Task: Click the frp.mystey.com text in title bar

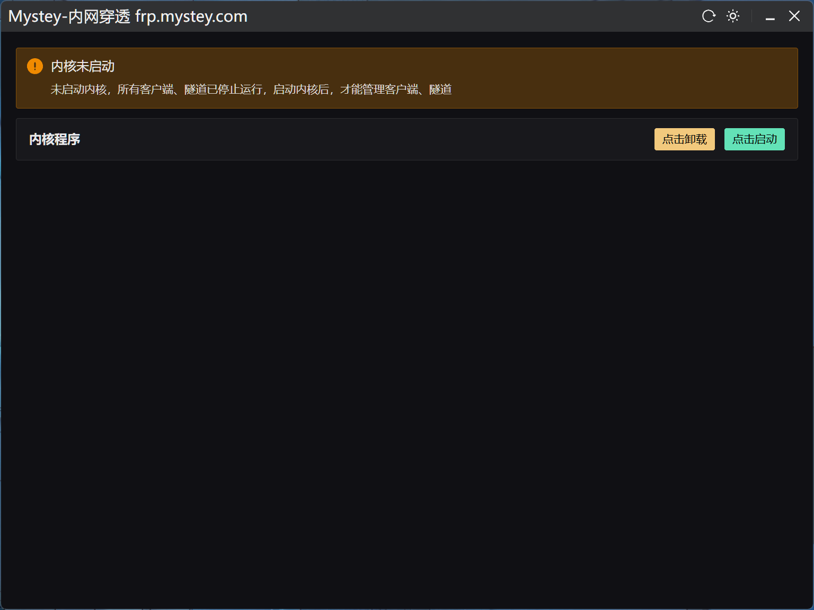Action: [x=191, y=16]
